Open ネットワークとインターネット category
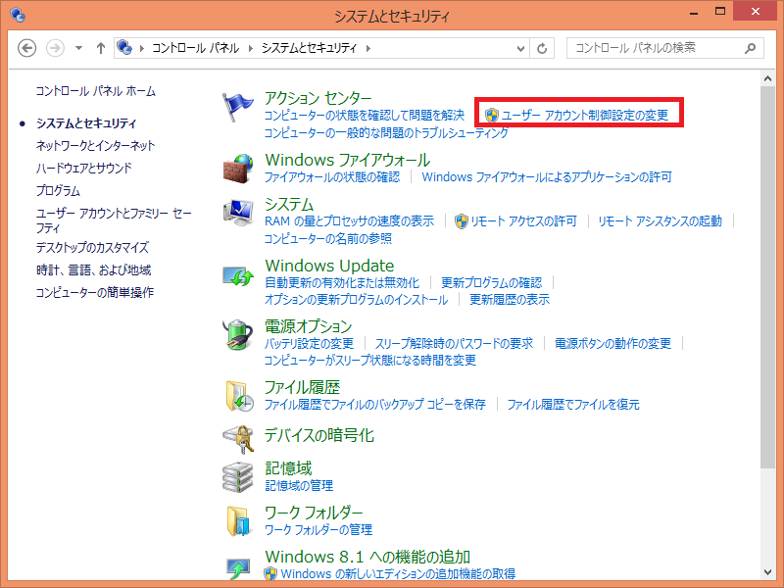784x588 pixels. pyautogui.click(x=95, y=145)
